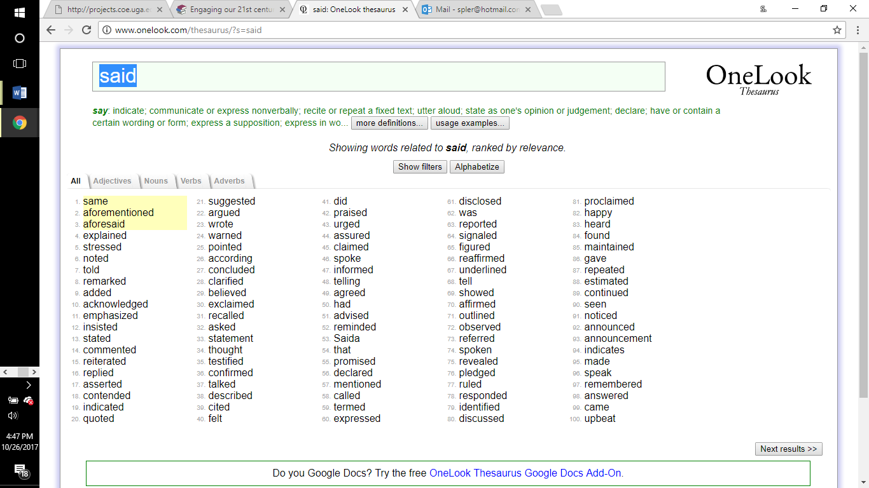Switch to projects.coe.uga tab
This screenshot has width=869, height=488.
point(108,10)
